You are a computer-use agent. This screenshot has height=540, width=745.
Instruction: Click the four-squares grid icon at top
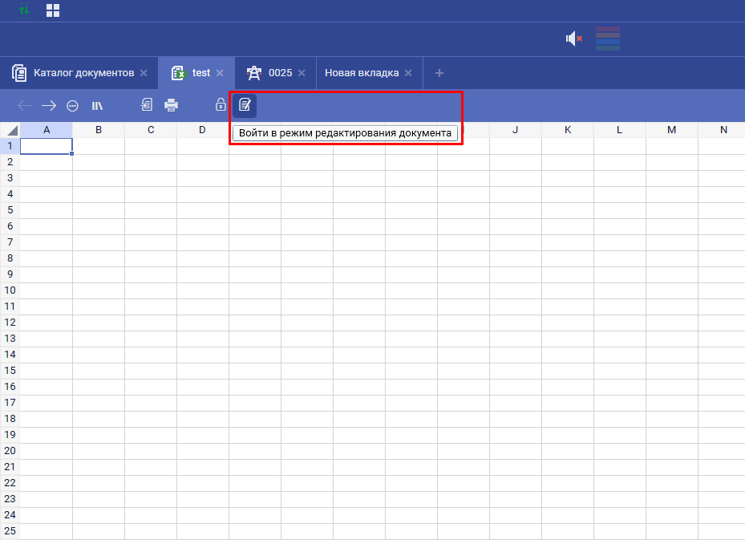(x=53, y=10)
